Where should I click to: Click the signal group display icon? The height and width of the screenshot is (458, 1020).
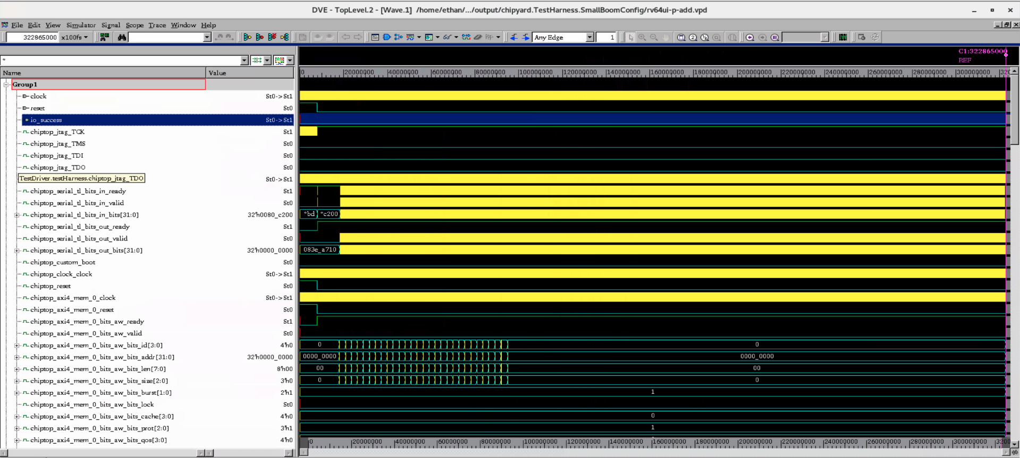coord(280,60)
